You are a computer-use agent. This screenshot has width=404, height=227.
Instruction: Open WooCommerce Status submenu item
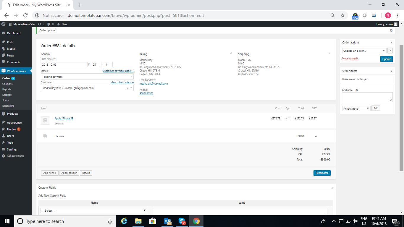6,100
